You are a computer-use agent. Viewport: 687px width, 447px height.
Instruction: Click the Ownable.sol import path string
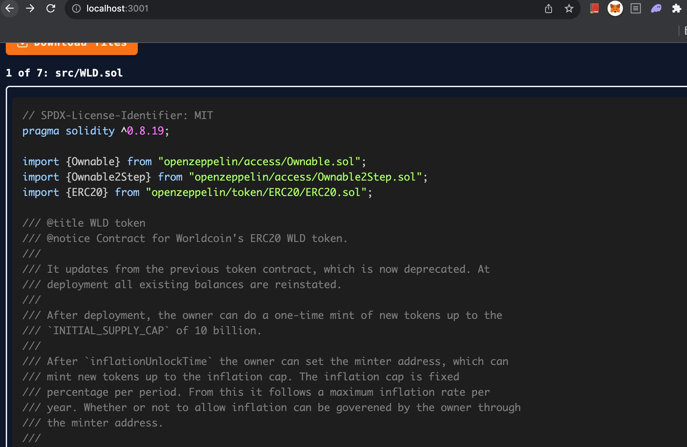click(x=259, y=161)
